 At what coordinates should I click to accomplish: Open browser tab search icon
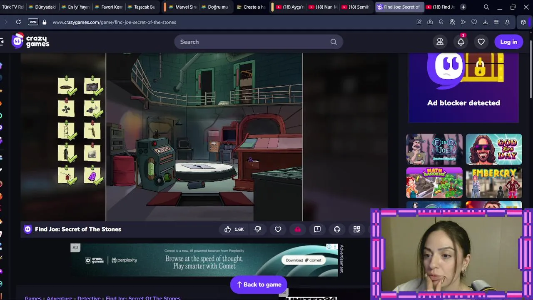486,7
